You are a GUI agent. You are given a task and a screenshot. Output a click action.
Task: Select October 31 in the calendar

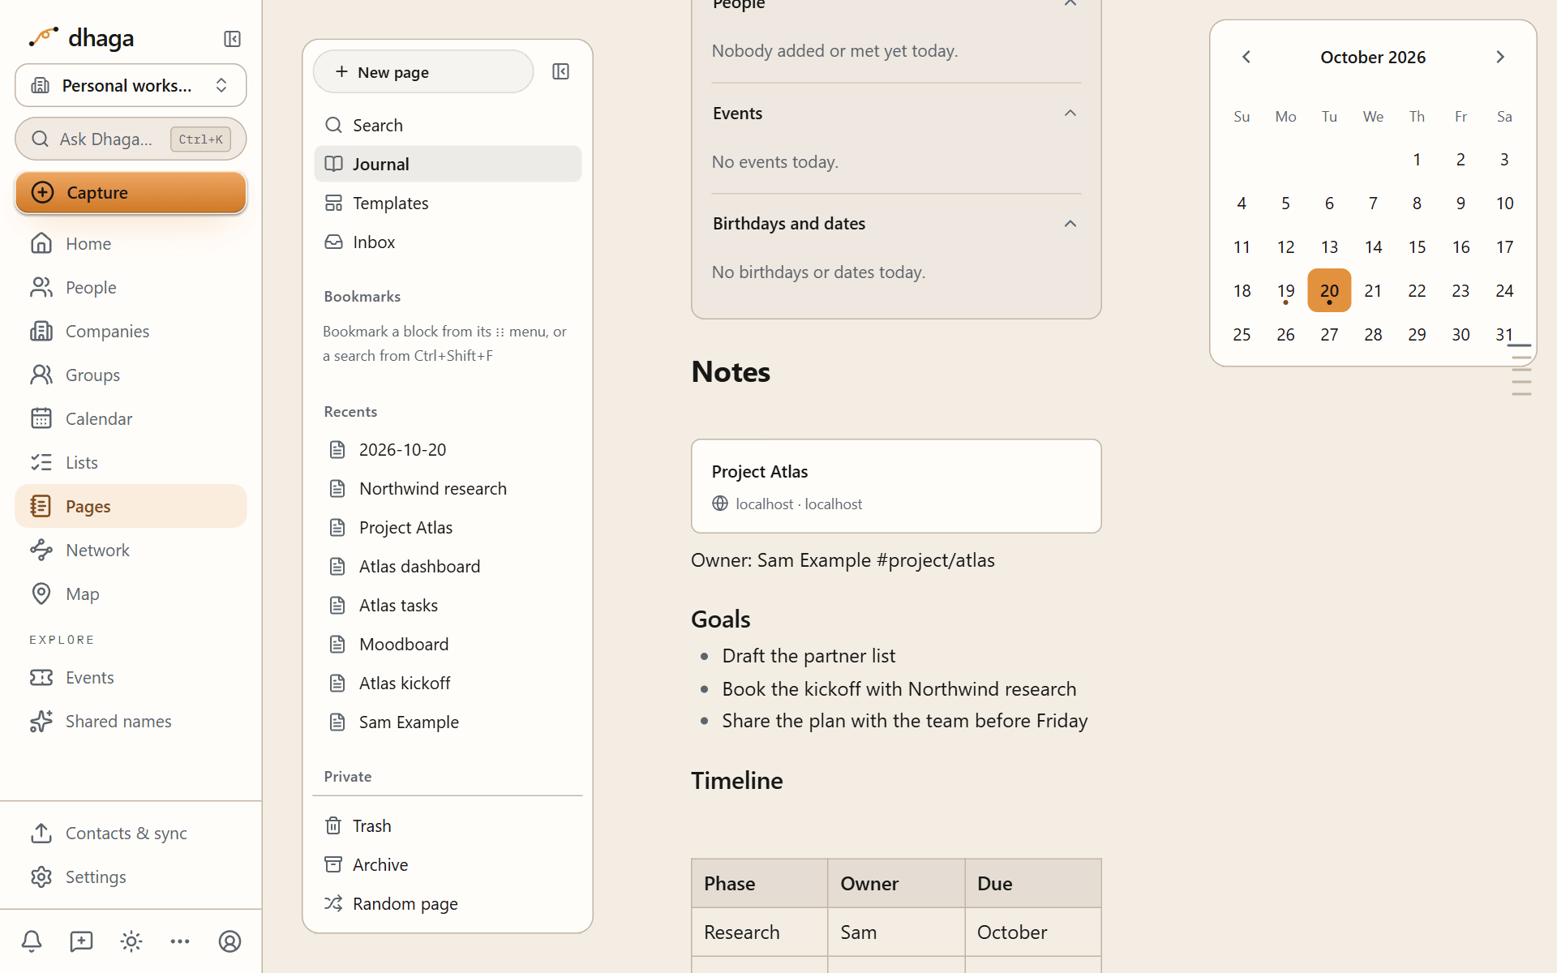point(1504,334)
